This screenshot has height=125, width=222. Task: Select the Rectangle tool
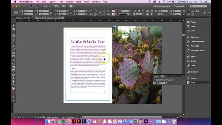point(14,56)
